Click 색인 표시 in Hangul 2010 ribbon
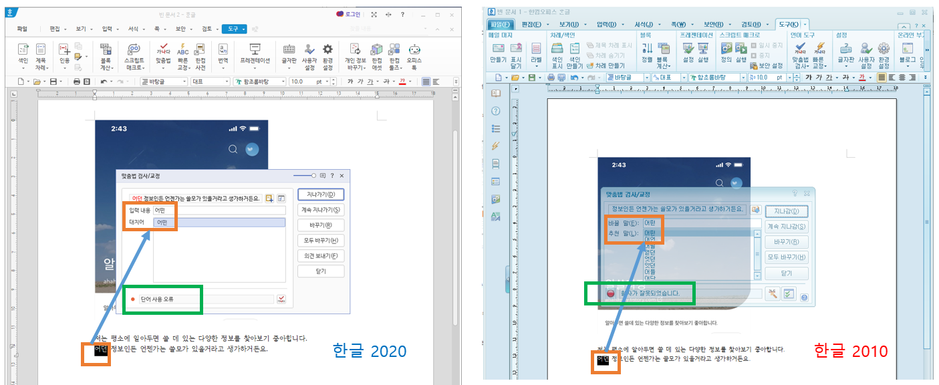 [557, 56]
